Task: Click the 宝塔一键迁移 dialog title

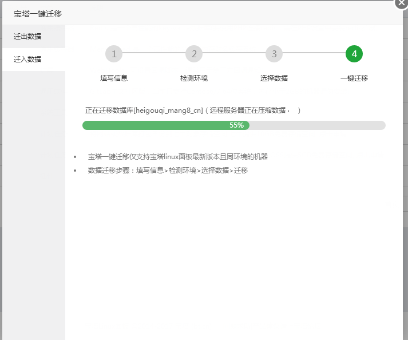Action: (38, 14)
